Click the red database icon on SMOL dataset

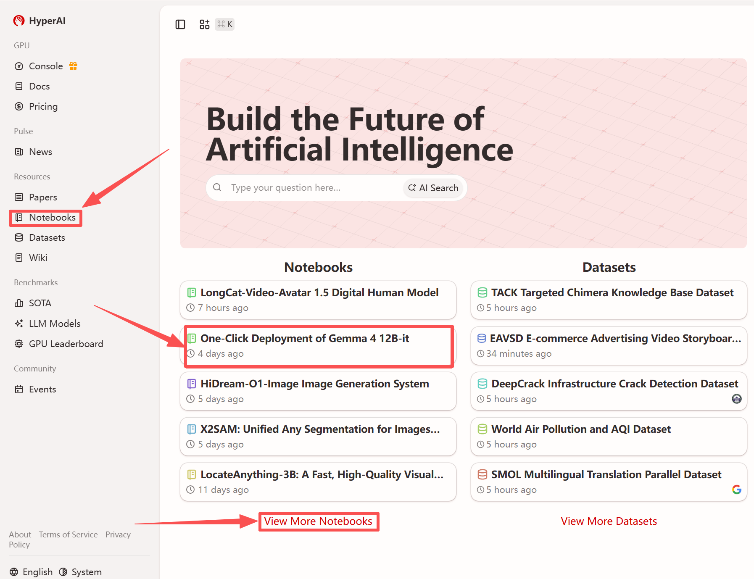click(482, 474)
